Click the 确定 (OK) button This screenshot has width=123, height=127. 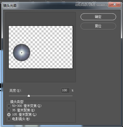click(98, 17)
